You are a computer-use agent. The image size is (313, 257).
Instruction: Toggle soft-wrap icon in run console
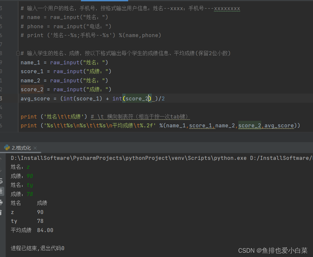click(x=1, y=181)
